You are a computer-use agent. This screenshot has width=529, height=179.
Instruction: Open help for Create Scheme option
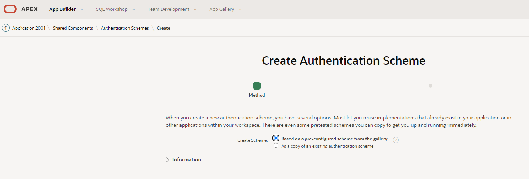click(x=396, y=140)
